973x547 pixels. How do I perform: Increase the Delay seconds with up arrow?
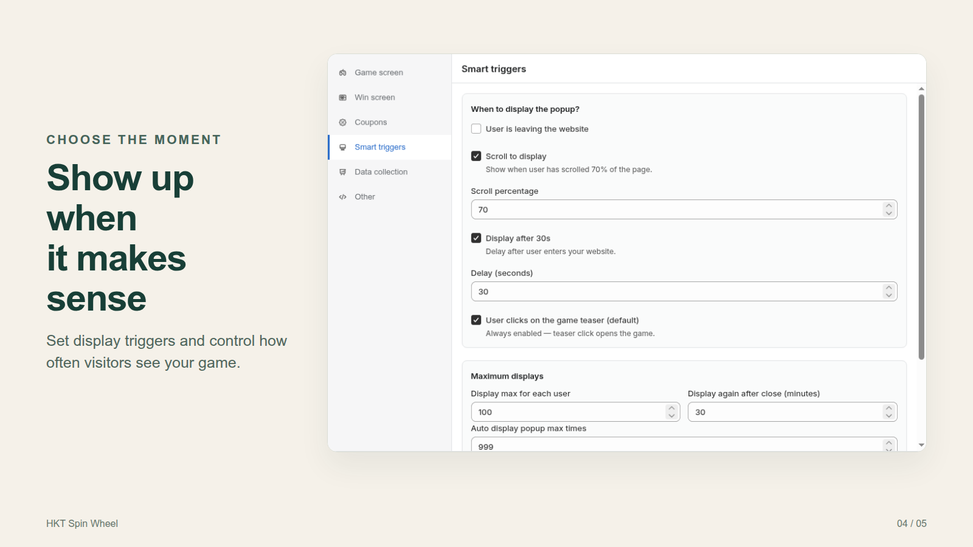pyautogui.click(x=889, y=288)
